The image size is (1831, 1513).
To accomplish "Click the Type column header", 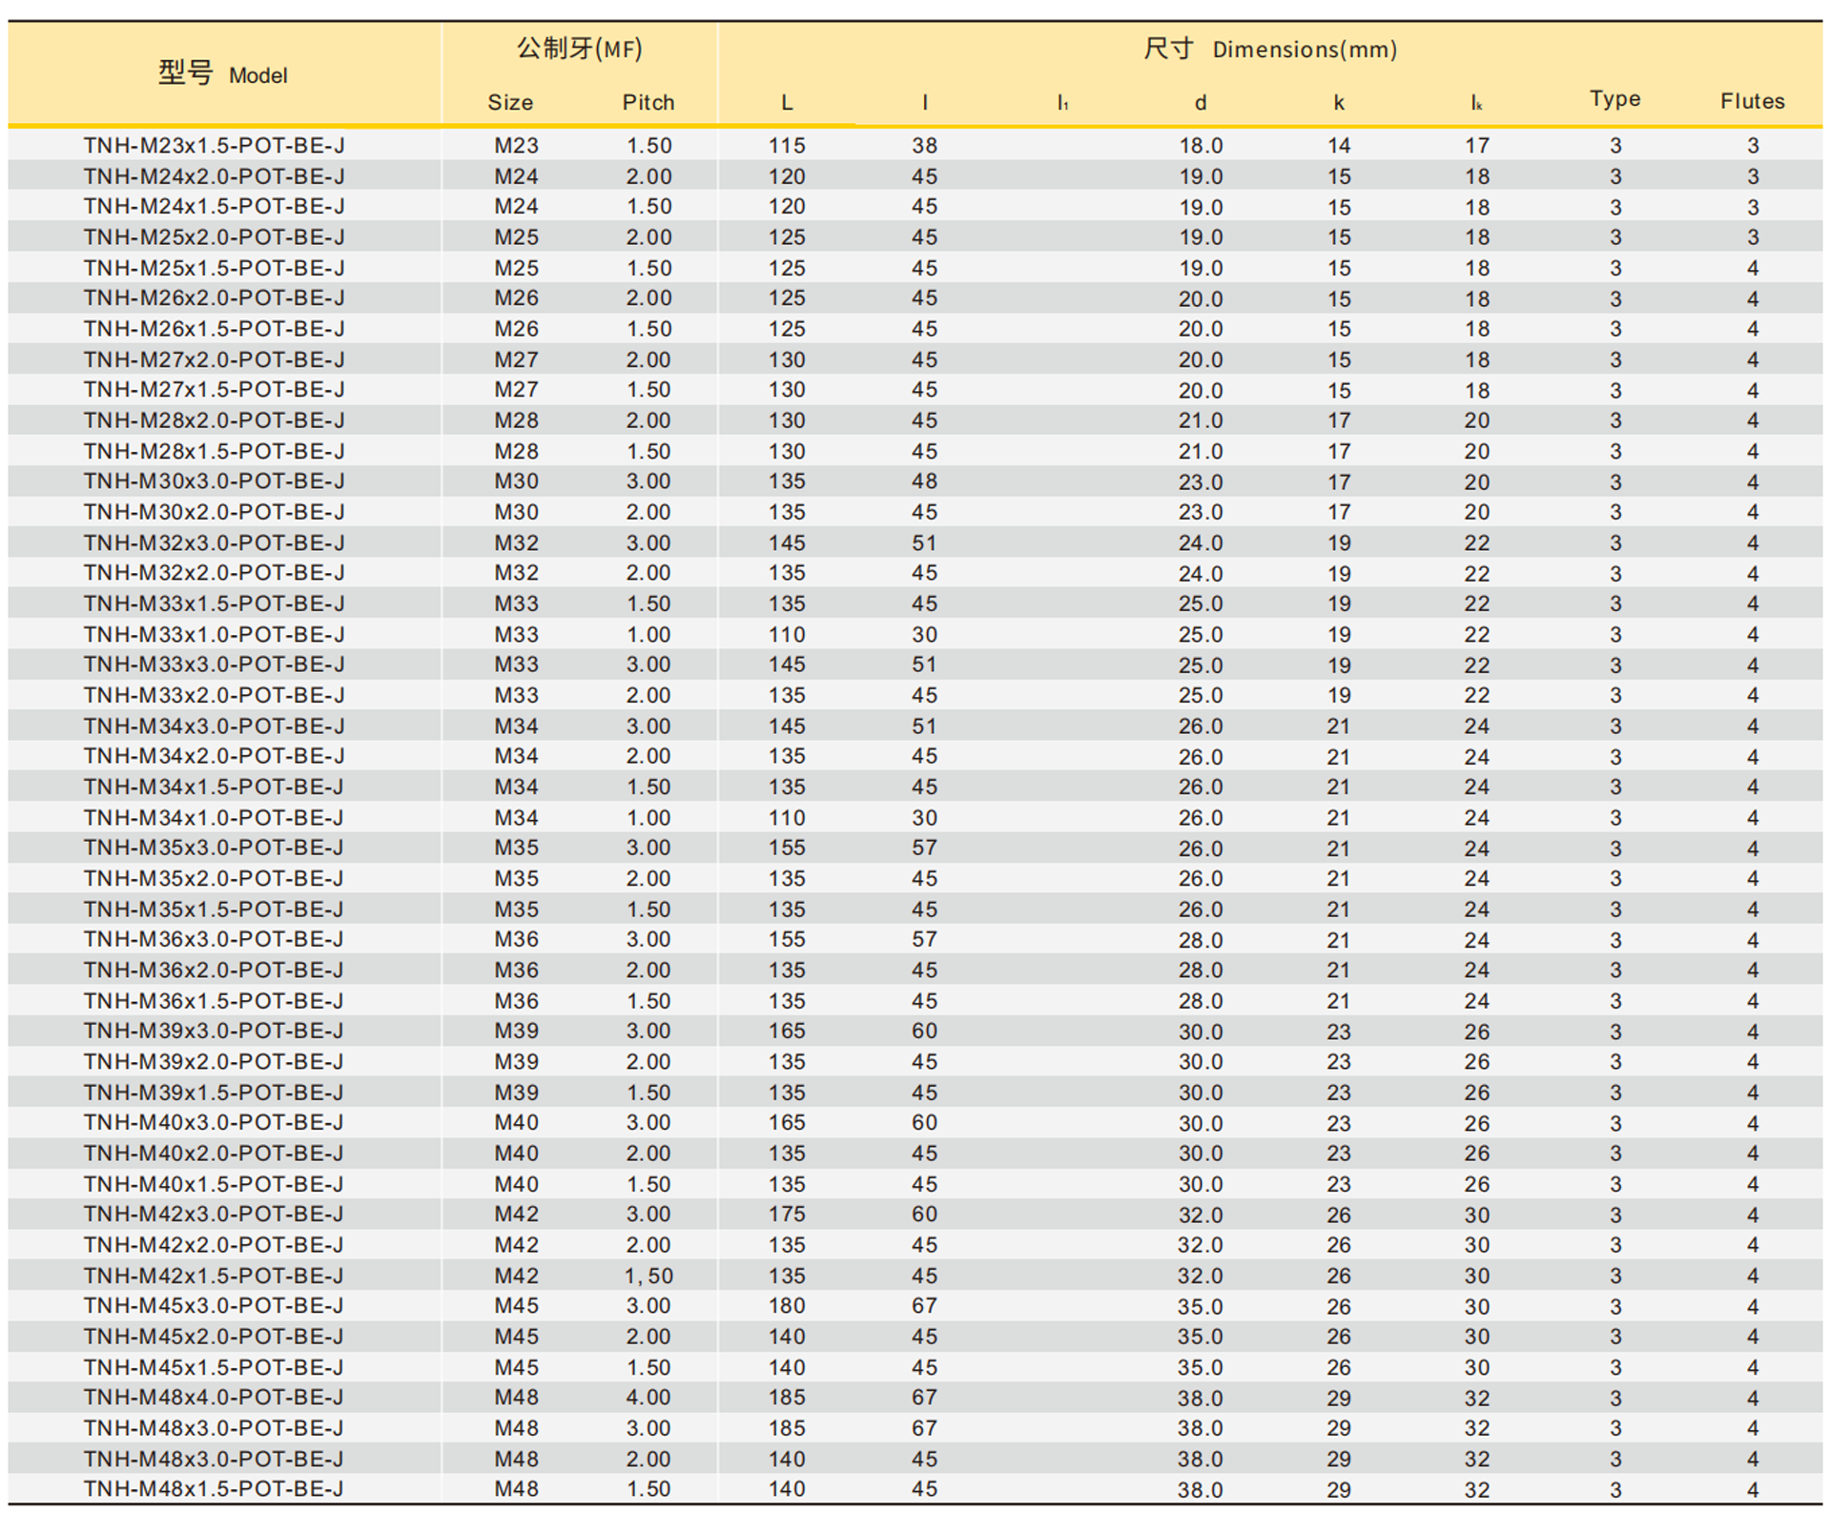I will pos(1615,99).
